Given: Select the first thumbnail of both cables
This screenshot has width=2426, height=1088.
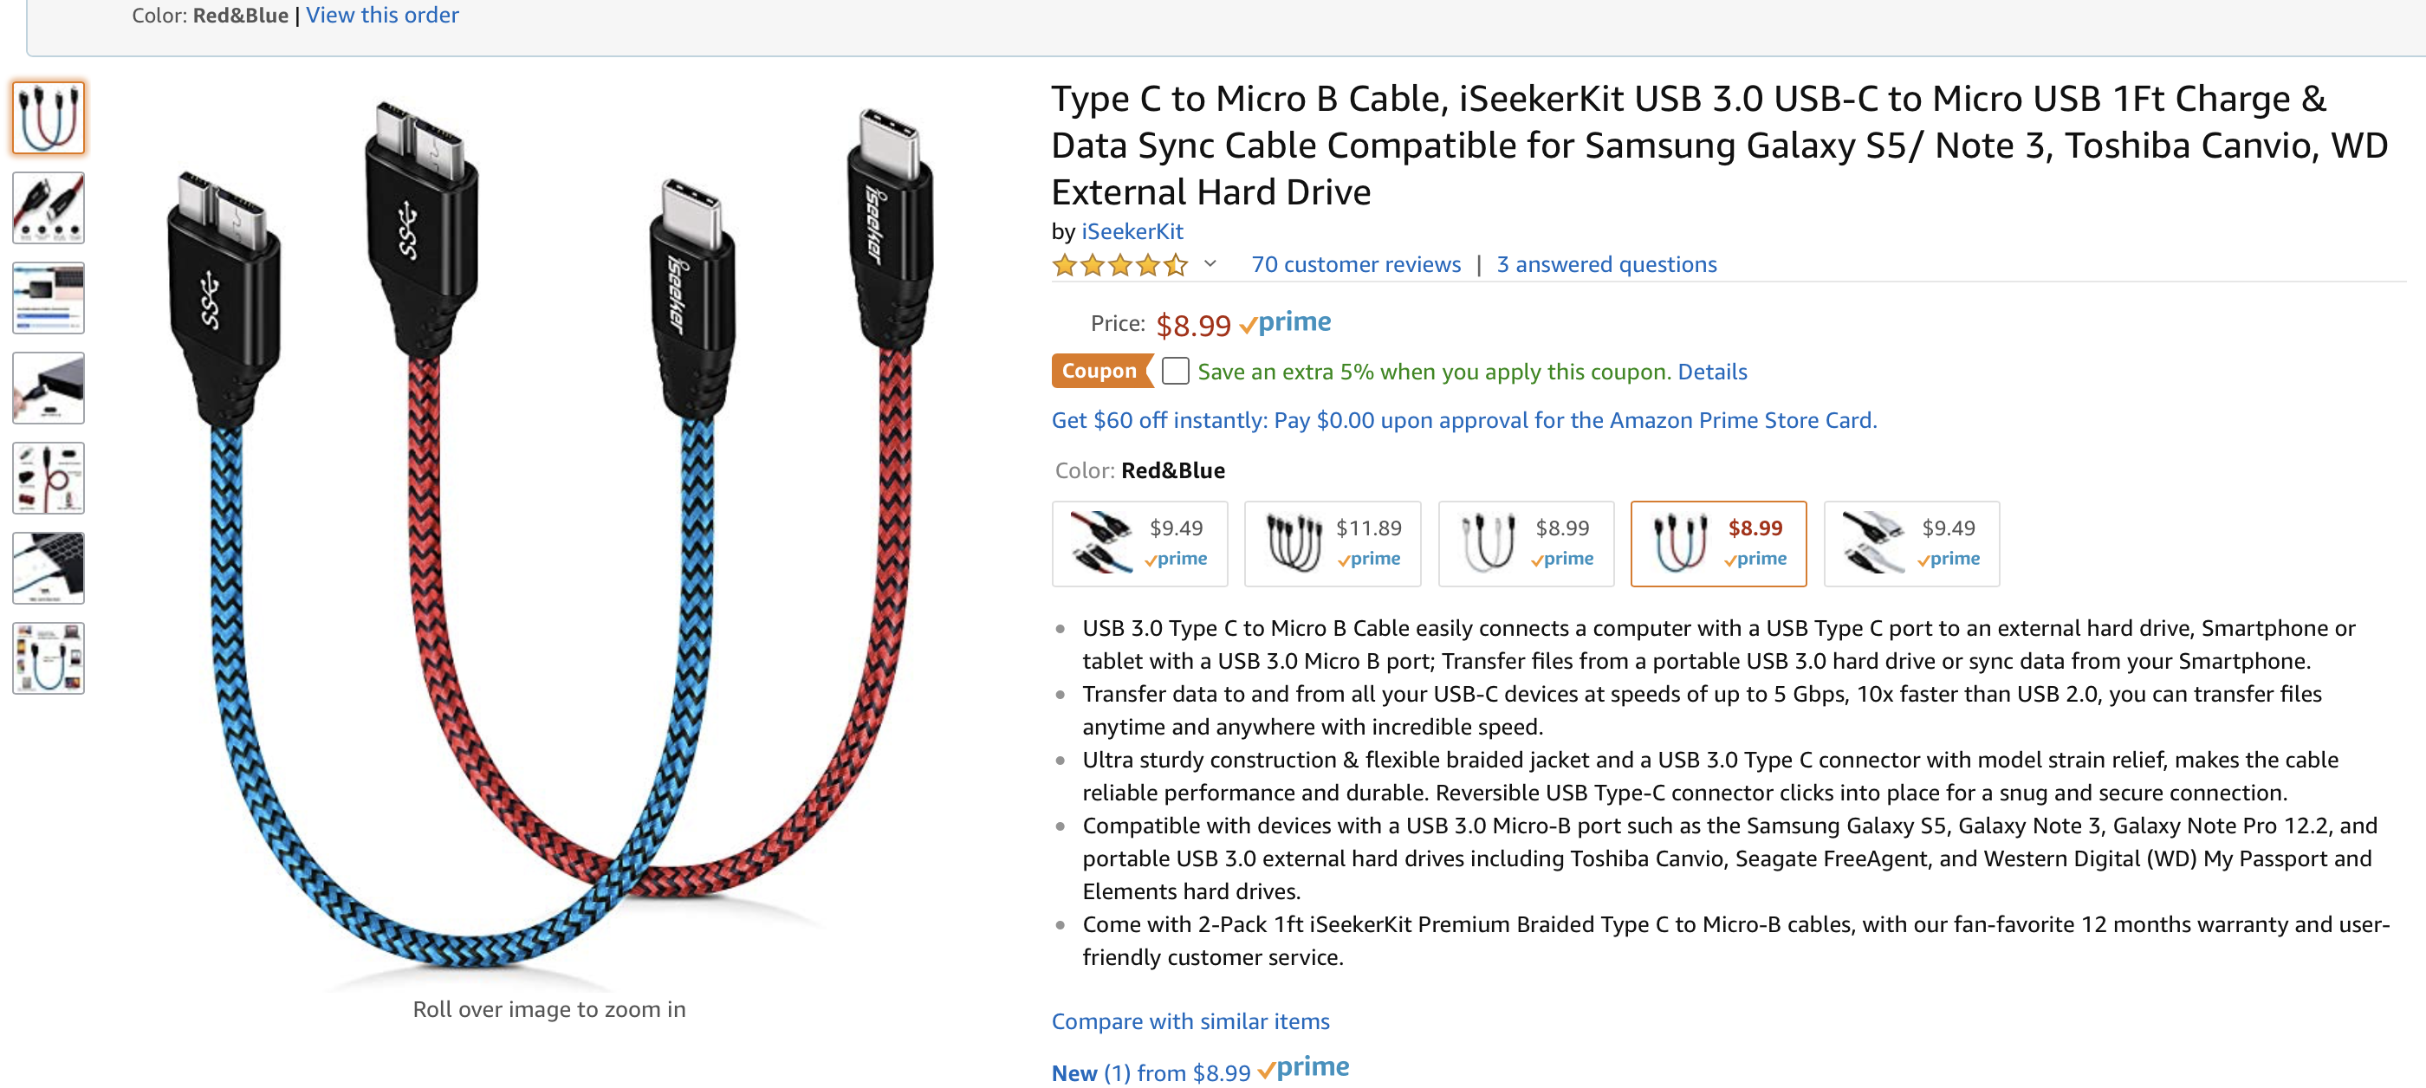Looking at the screenshot, I should click(48, 118).
